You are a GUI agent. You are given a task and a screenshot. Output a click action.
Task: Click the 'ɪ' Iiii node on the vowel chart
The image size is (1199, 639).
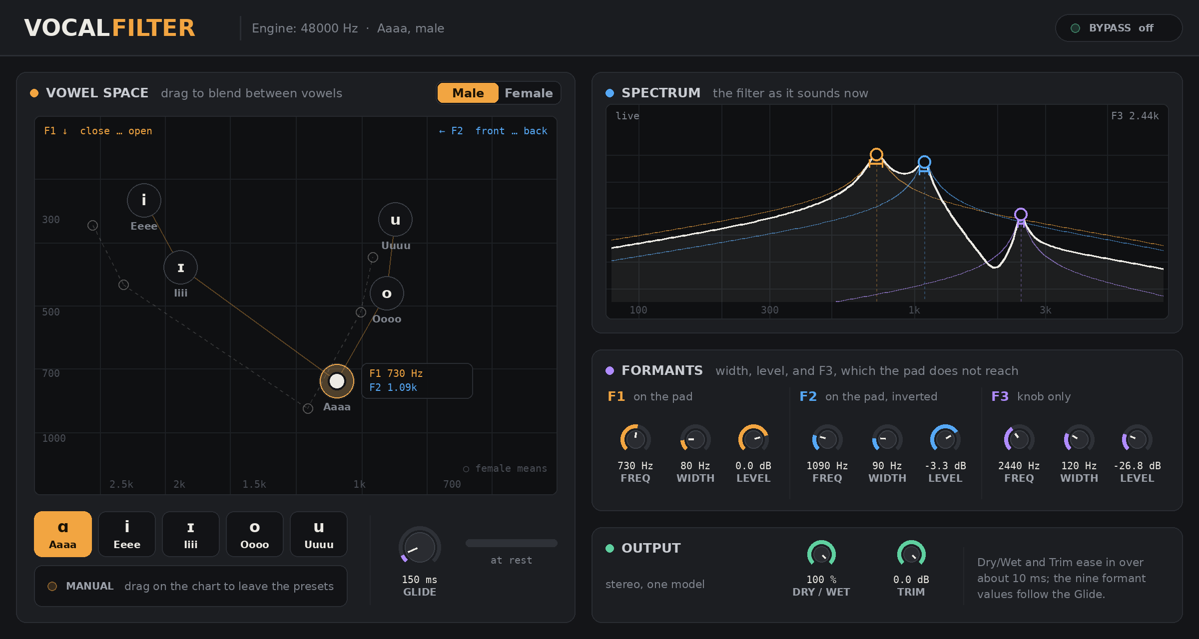pos(180,267)
